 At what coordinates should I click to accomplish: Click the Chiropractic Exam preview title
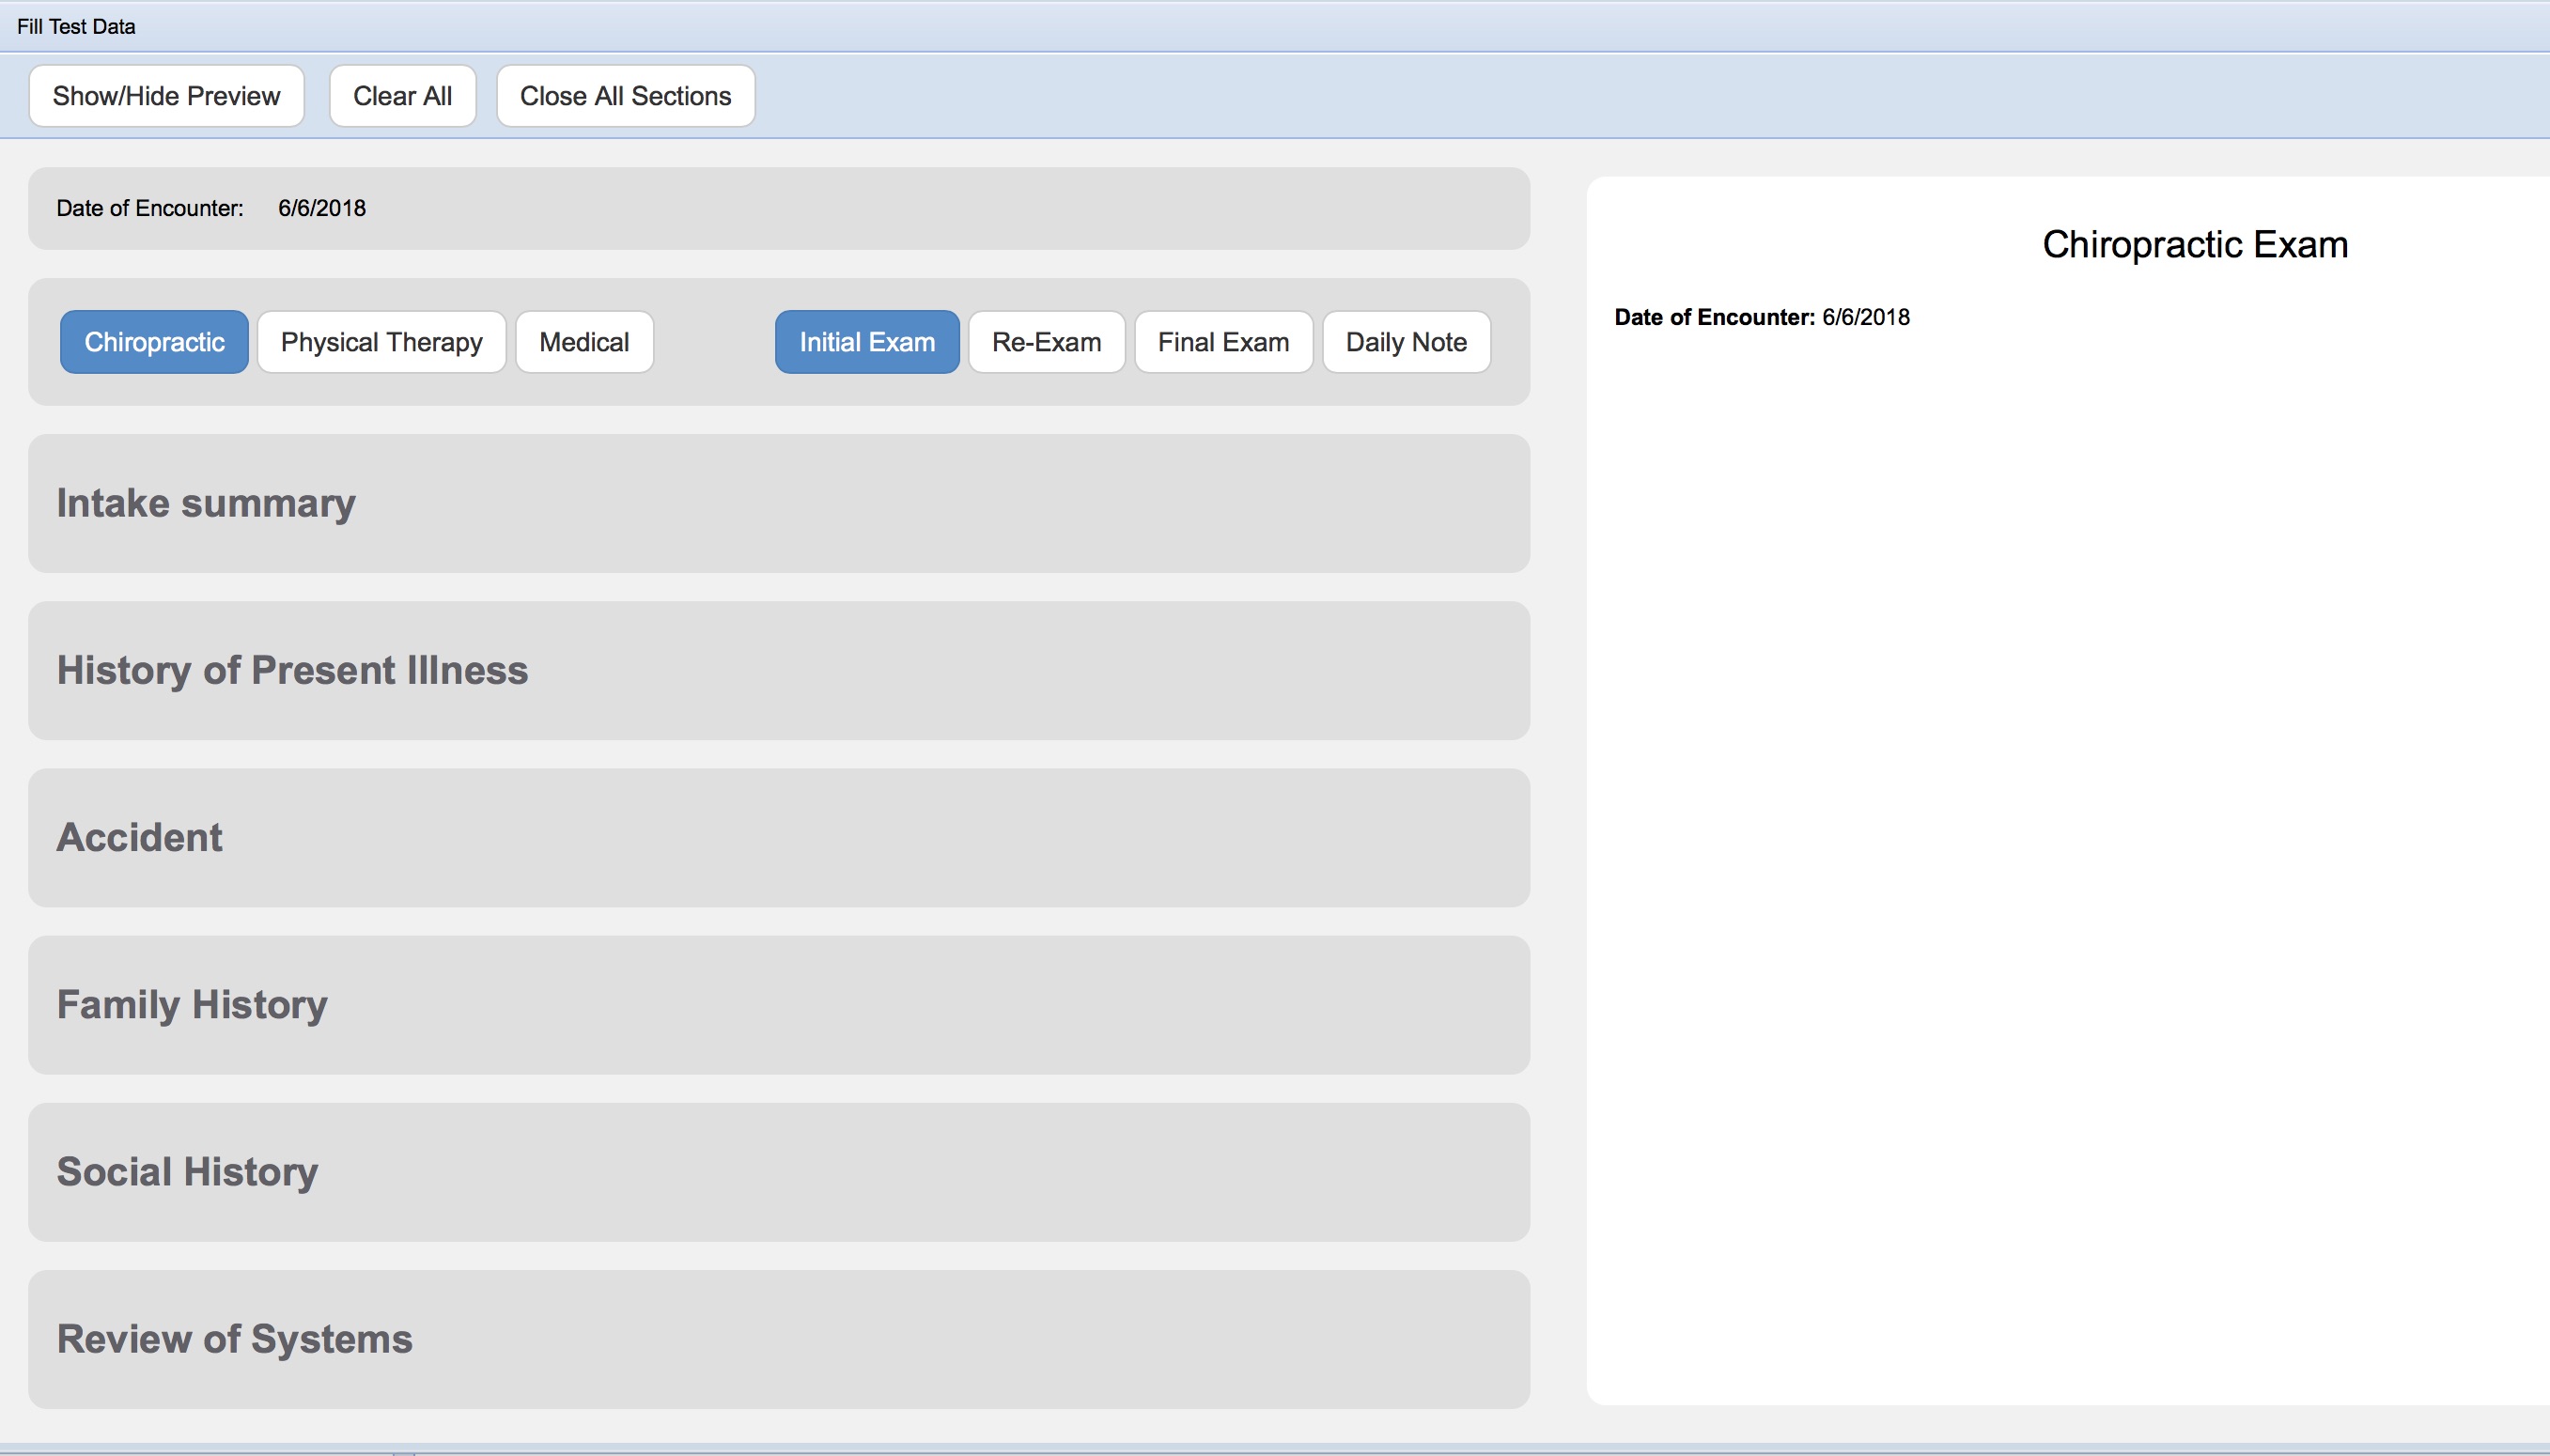(2194, 245)
